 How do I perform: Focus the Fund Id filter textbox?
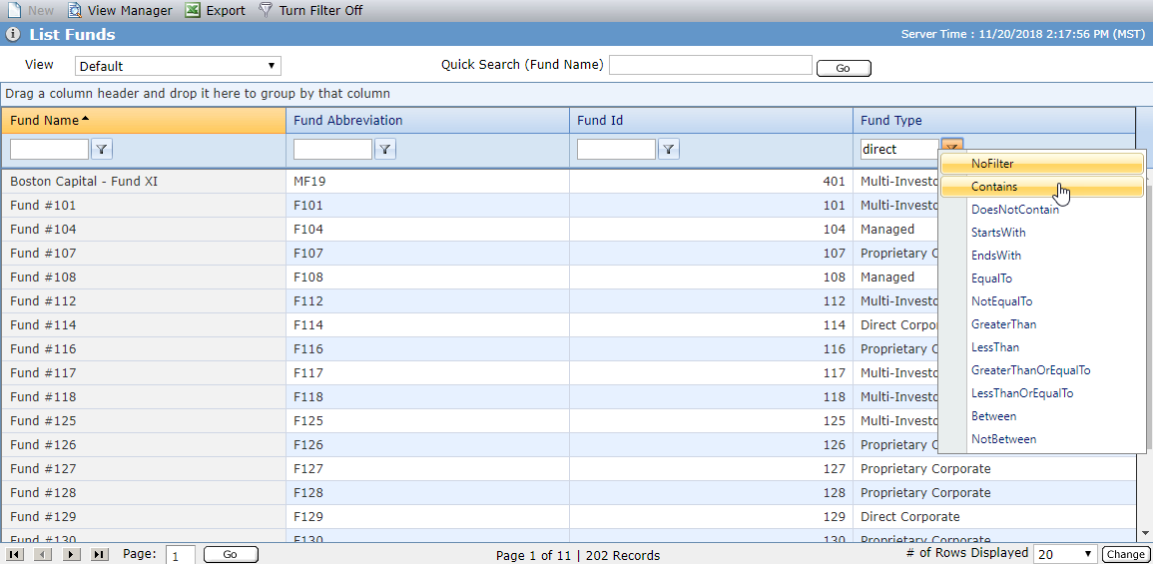pos(616,150)
